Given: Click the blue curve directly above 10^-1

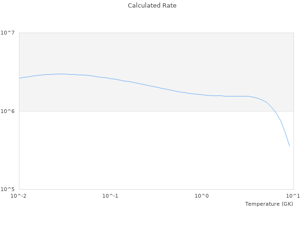Looking at the screenshot, I should pos(110,79).
